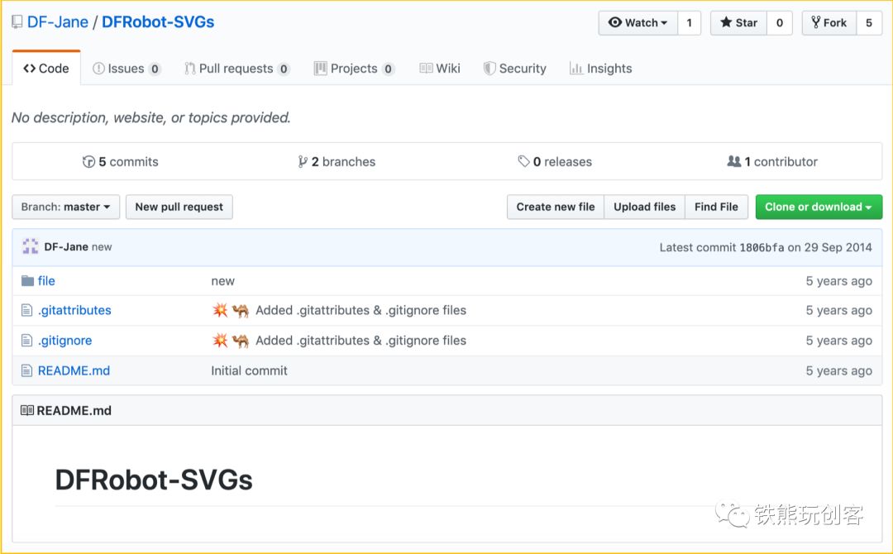Click '5 years ago' in README.md row
The width and height of the screenshot is (893, 554).
(x=839, y=370)
